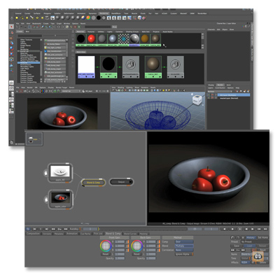Click Reset under the Back Gain wheel
Image resolution: width=280 pixels, height=280 pixels.
click(x=136, y=254)
